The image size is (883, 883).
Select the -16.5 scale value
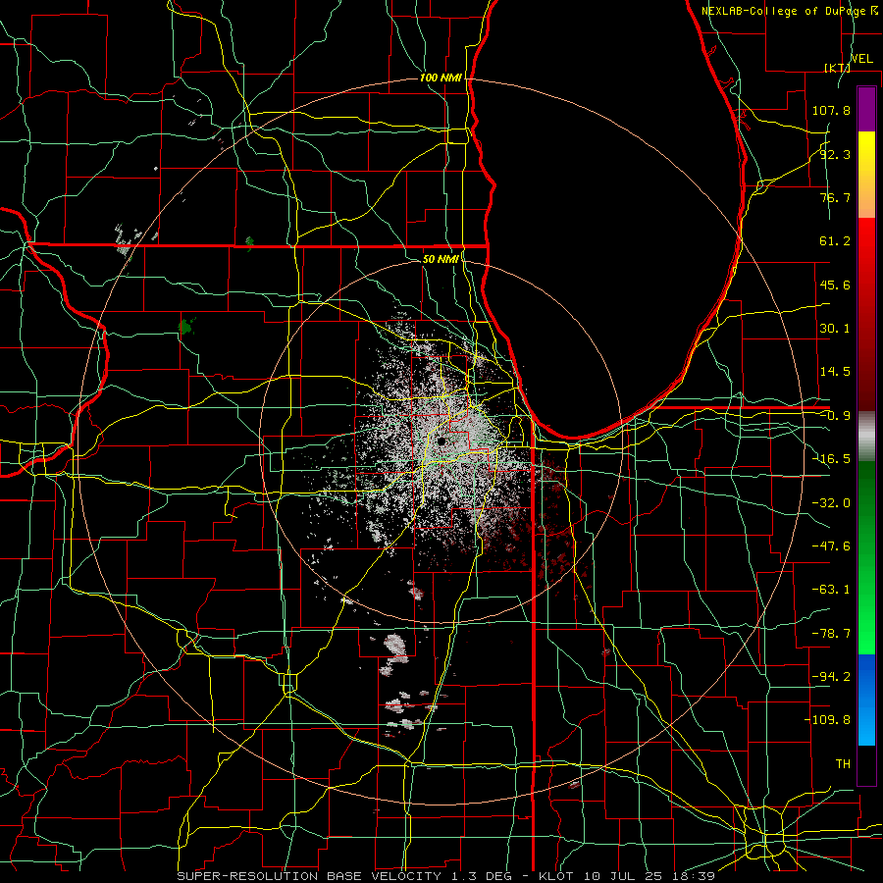pos(831,459)
